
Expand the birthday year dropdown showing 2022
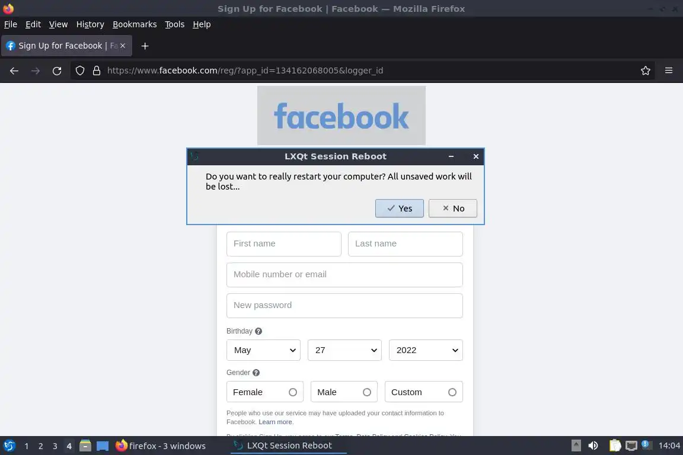pos(426,350)
